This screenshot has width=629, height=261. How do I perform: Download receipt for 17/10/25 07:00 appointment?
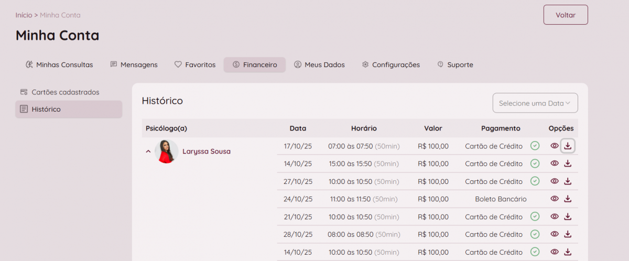pyautogui.click(x=568, y=146)
